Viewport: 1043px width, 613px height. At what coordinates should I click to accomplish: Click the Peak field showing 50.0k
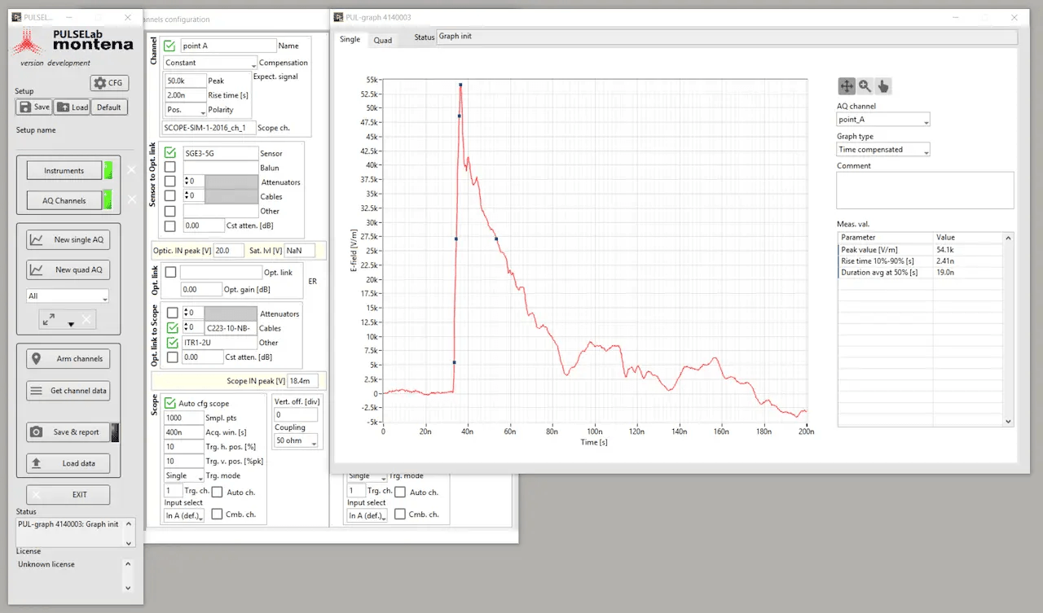pos(185,81)
